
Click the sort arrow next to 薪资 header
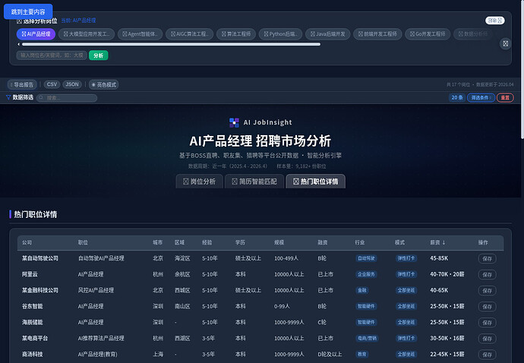444,242
